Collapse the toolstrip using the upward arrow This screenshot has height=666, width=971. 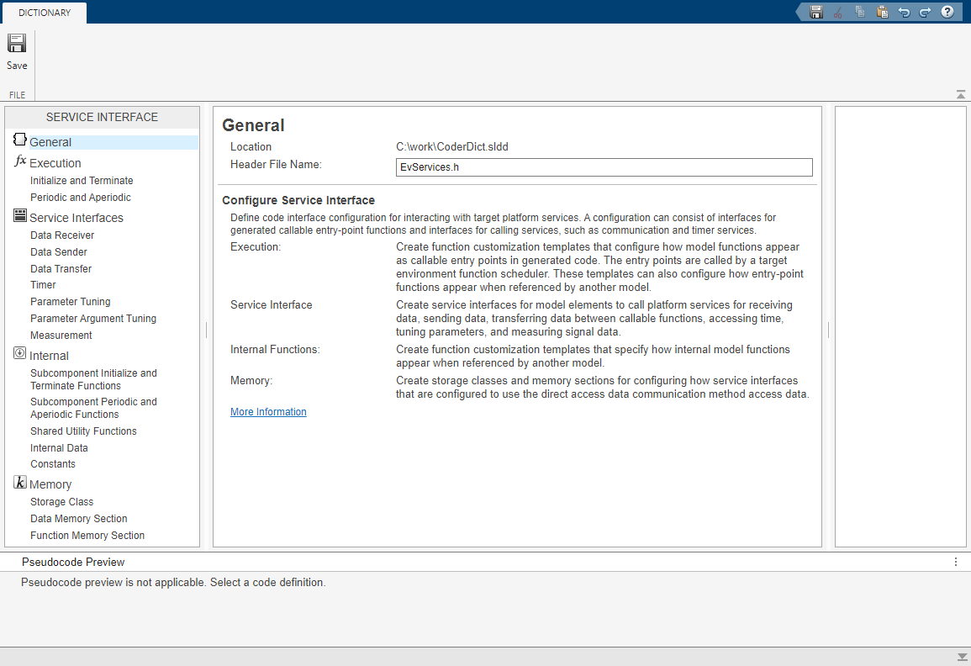(x=960, y=94)
